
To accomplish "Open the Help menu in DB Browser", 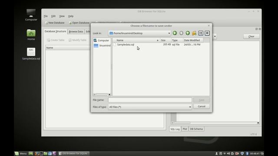I will (x=71, y=16).
